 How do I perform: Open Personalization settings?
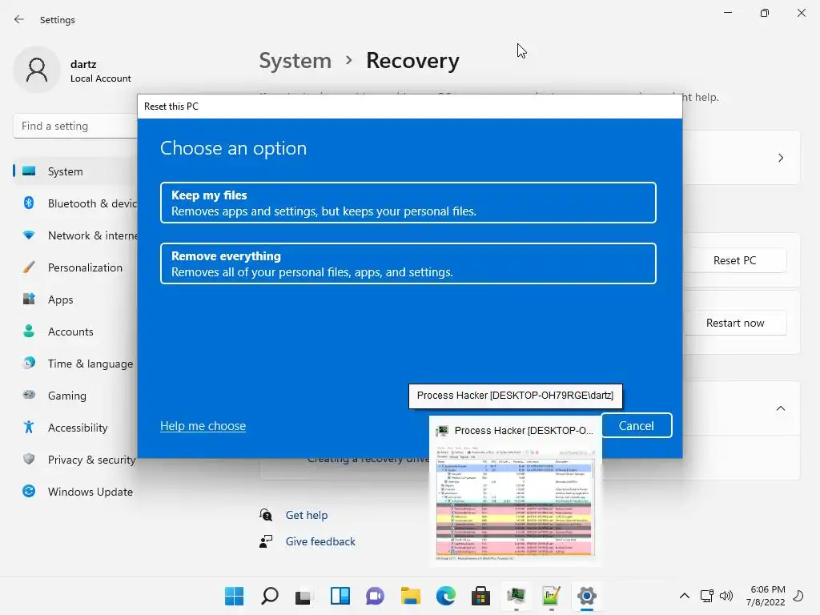click(x=74, y=267)
